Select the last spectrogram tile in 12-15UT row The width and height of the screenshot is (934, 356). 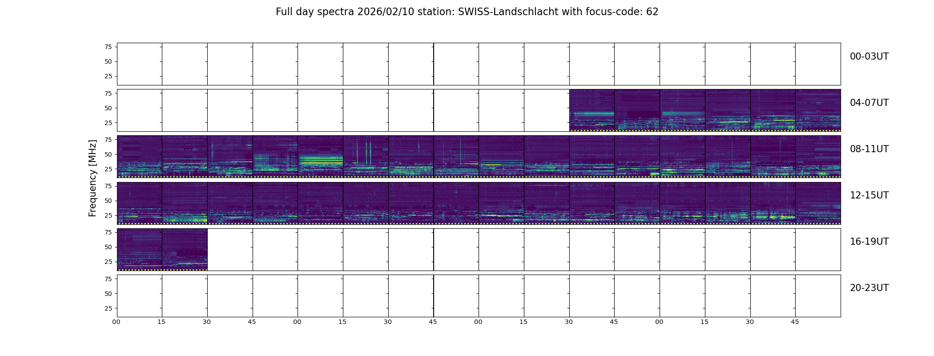coord(818,203)
